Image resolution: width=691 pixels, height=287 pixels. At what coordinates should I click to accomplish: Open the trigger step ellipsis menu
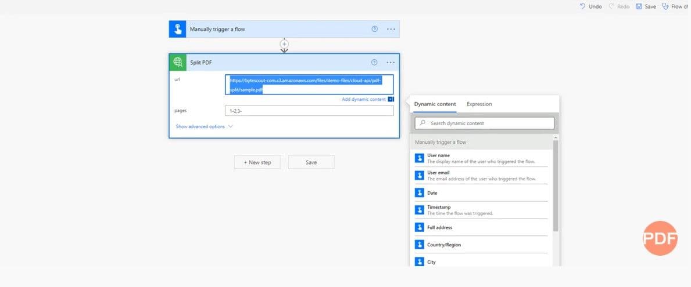pyautogui.click(x=391, y=29)
